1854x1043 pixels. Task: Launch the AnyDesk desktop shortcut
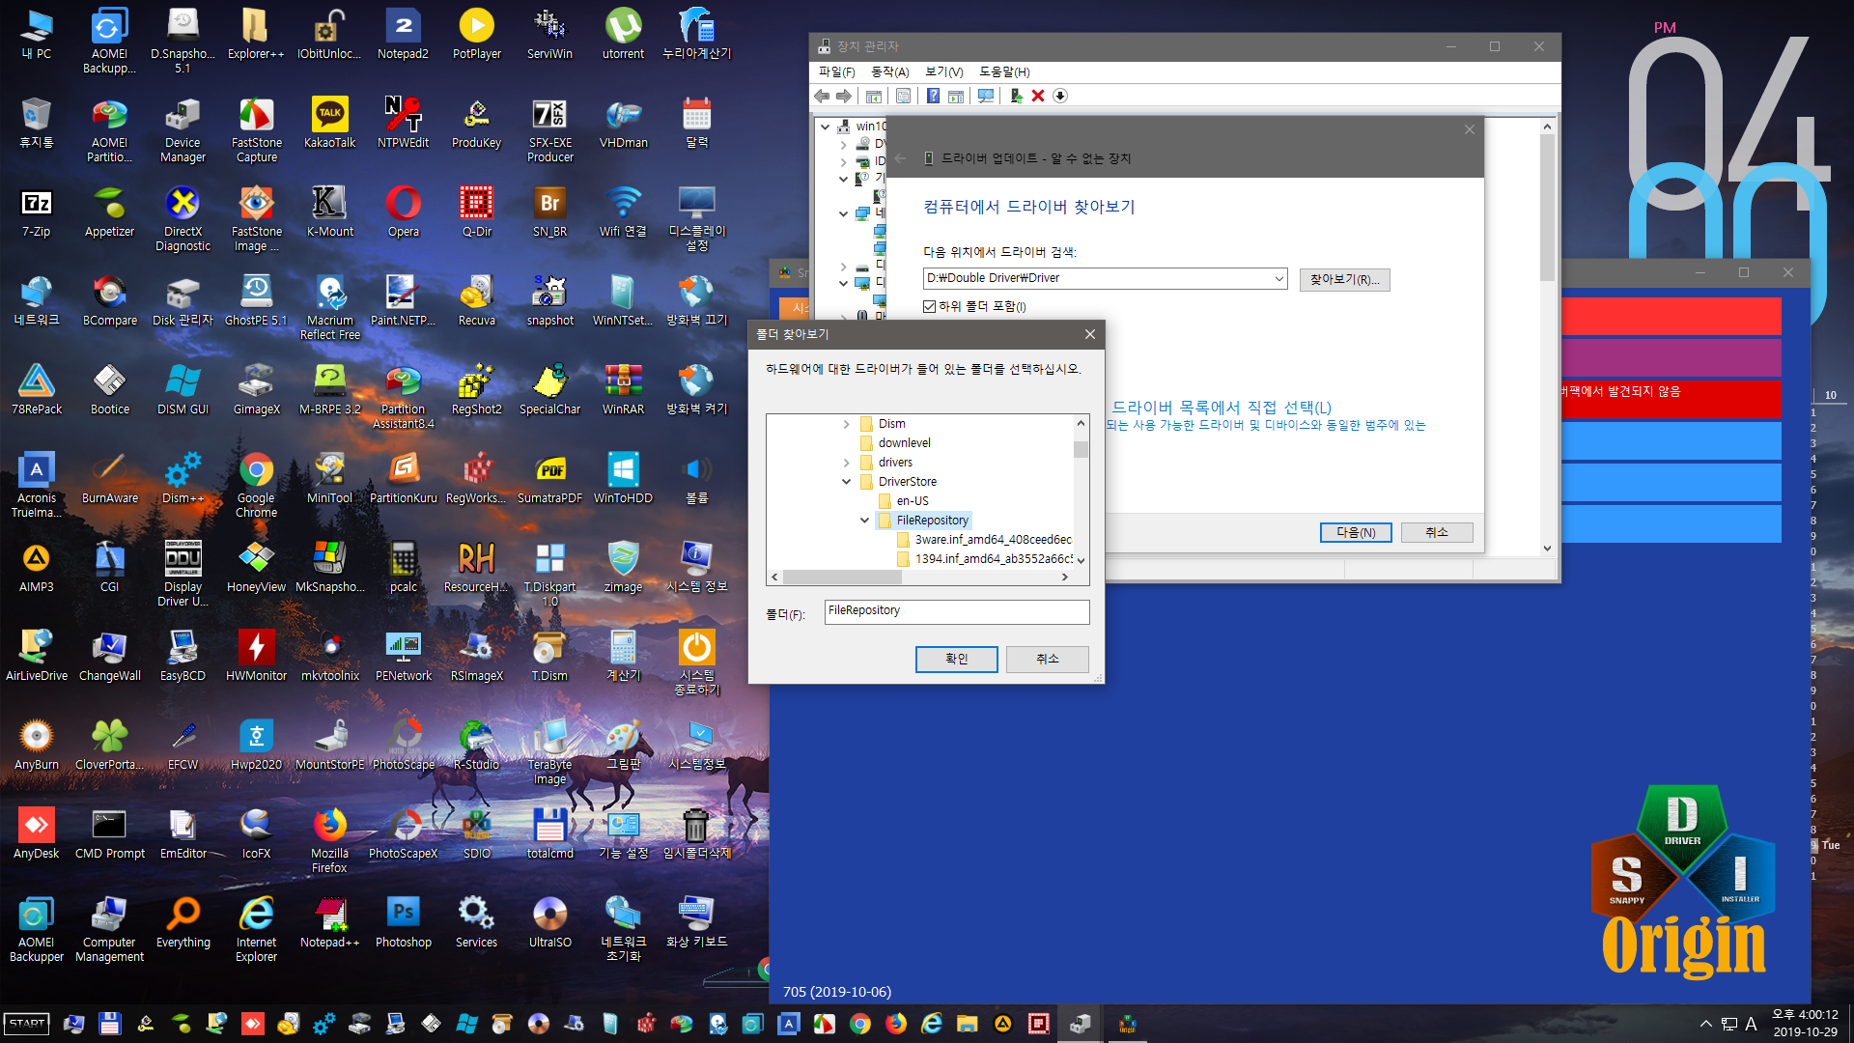36,834
